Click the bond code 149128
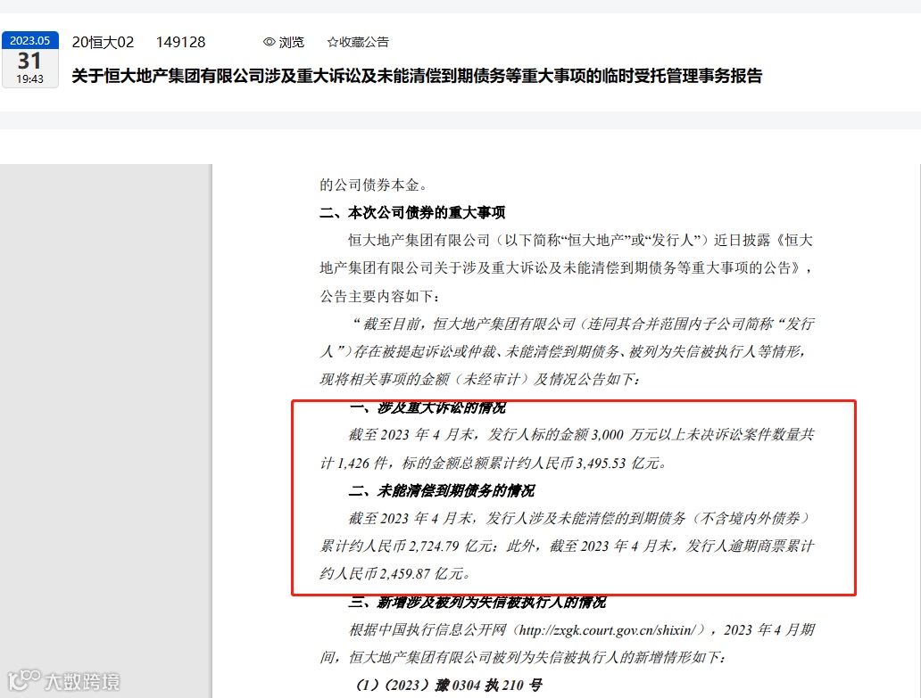The image size is (921, 698). [x=180, y=42]
